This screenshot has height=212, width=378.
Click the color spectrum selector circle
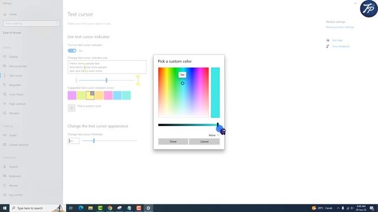point(183,83)
